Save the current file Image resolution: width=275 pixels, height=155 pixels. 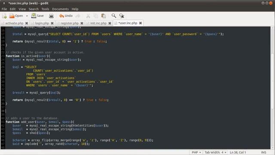[37, 16]
